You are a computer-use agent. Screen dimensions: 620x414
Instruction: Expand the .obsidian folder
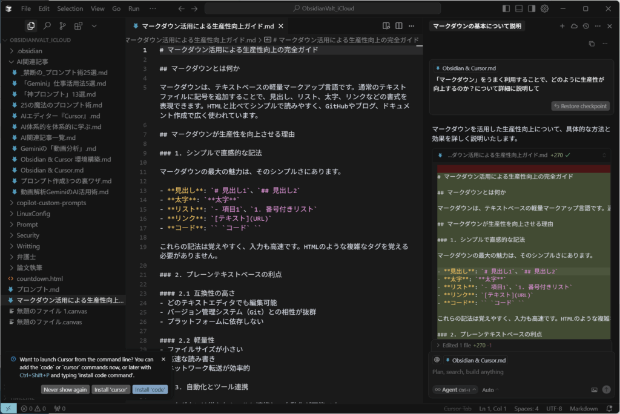coord(29,51)
